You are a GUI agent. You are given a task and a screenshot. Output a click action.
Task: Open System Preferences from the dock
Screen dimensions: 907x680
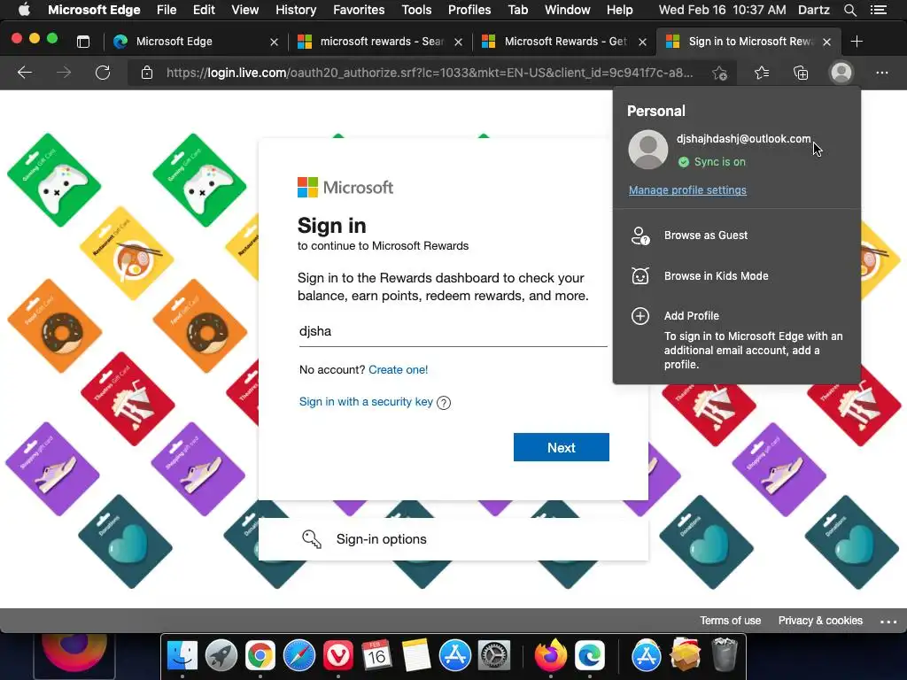[494, 656]
